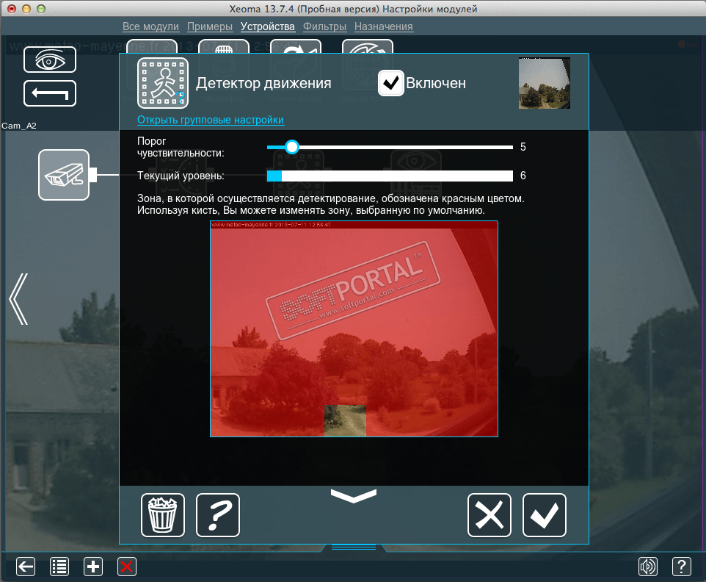The image size is (706, 582).
Task: Click the Текущий уровень level bar
Action: (390, 176)
